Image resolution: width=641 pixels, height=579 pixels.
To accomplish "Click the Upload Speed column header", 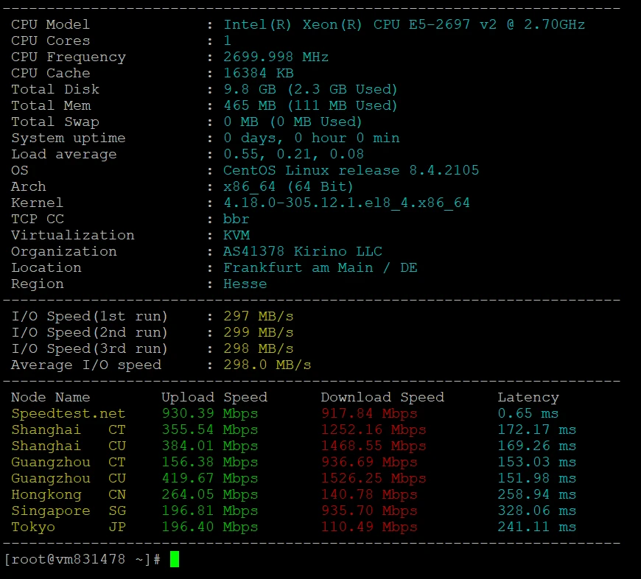I will pos(214,397).
